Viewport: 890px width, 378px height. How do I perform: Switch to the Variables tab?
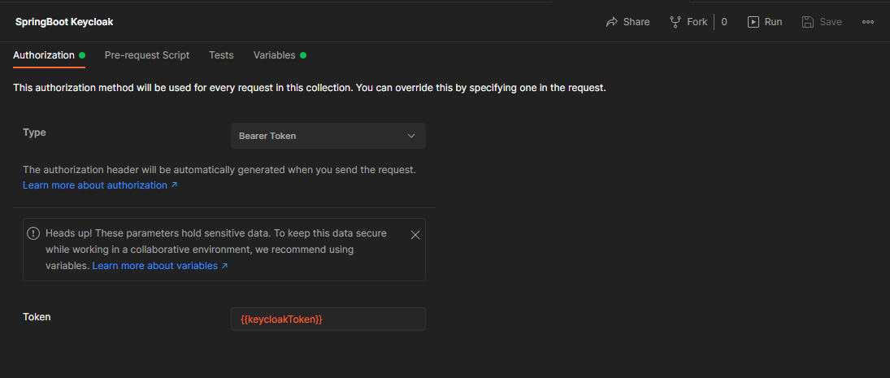[x=274, y=55]
